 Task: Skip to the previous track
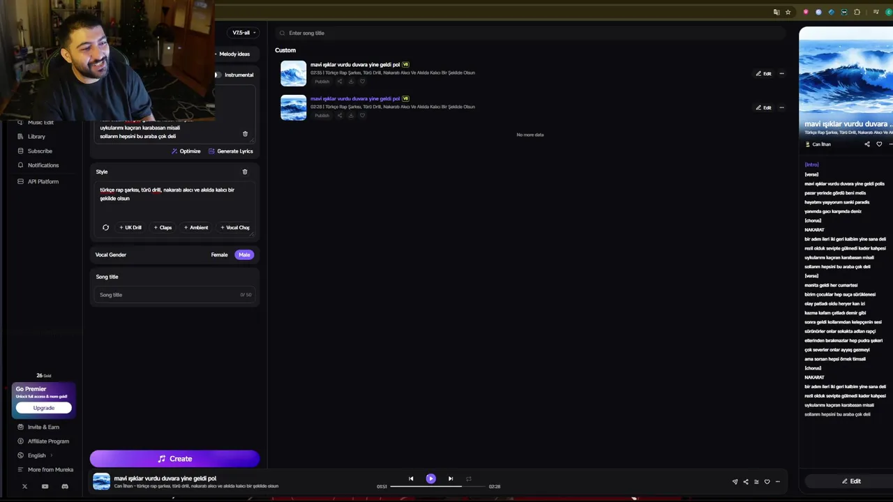point(411,478)
